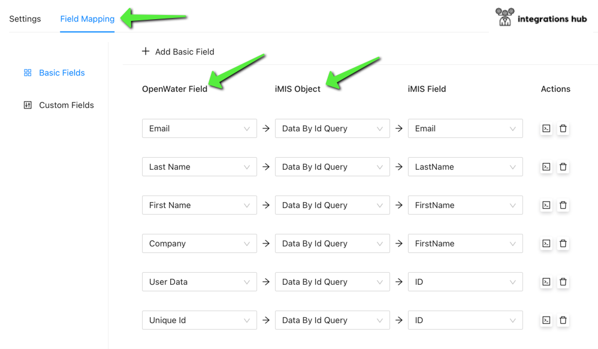Image resolution: width=598 pixels, height=349 pixels.
Task: Click the script icon for the Email row
Action: coord(546,128)
